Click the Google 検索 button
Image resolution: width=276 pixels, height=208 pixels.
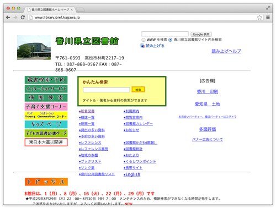coord(201,34)
